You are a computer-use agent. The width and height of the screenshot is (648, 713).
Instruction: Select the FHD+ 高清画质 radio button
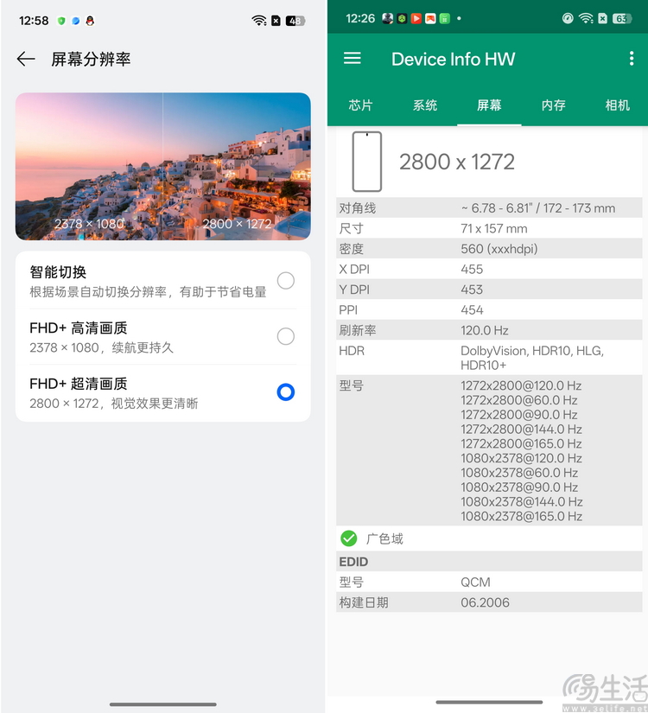[285, 336]
